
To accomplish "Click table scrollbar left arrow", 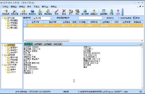I will (x=25, y=41).
